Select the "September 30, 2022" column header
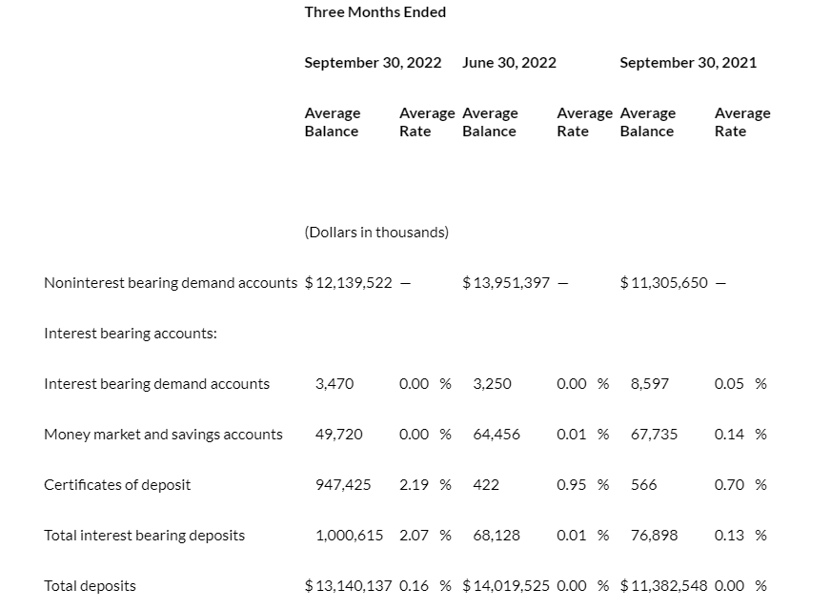This screenshot has width=831, height=609. pos(373,63)
